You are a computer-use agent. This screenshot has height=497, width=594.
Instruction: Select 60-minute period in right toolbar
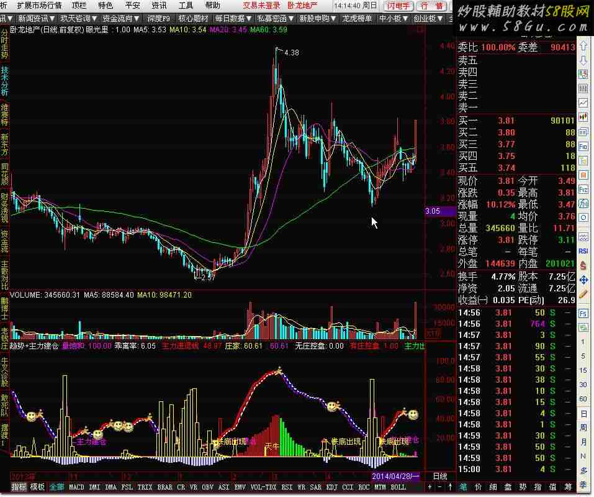coord(583,399)
